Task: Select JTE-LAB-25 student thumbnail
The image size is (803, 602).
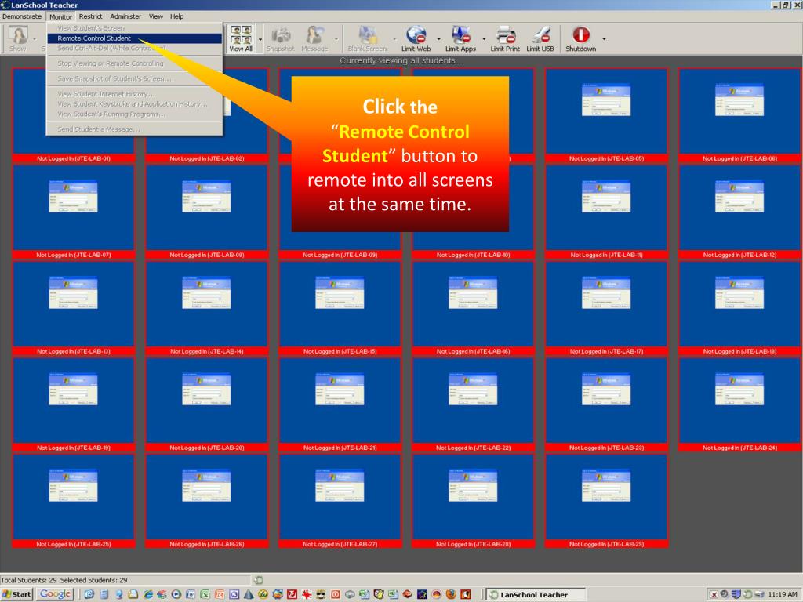Action: click(x=73, y=501)
